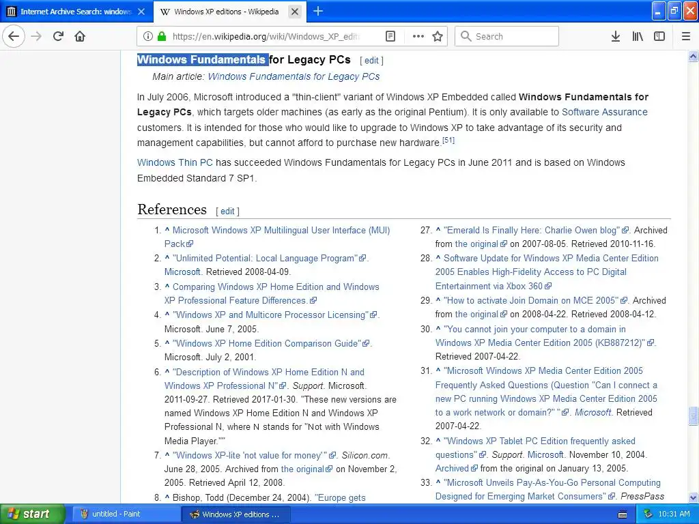
Task: Open citation 51 footnote
Action: click(x=448, y=140)
